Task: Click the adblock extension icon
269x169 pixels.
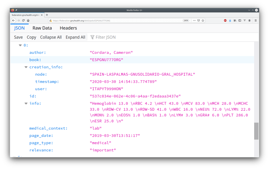Action: coord(225,21)
